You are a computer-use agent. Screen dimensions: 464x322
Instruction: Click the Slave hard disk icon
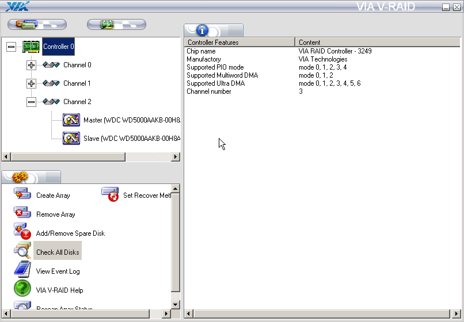(71, 138)
